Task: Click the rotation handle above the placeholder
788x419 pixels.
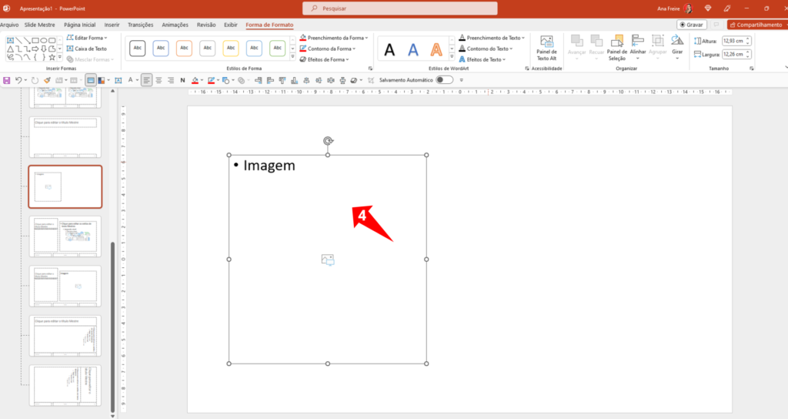Action: click(328, 141)
